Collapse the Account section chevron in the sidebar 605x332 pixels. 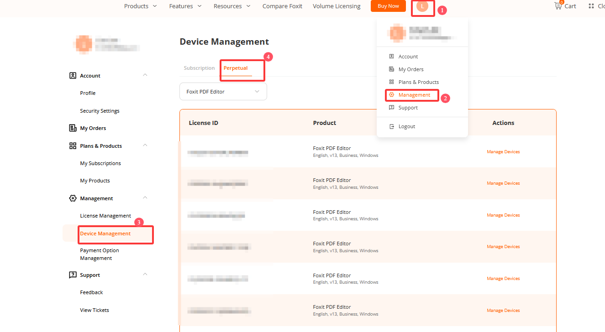[145, 75]
